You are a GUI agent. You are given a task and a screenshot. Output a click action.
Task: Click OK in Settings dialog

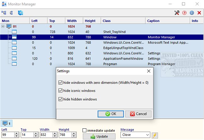(110, 114)
